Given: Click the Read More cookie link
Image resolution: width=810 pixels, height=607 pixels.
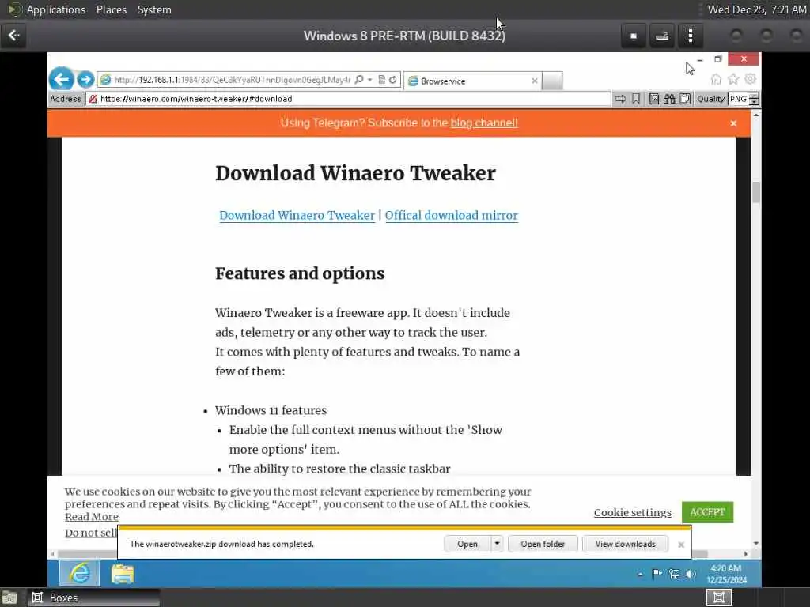Looking at the screenshot, I should pos(92,517).
